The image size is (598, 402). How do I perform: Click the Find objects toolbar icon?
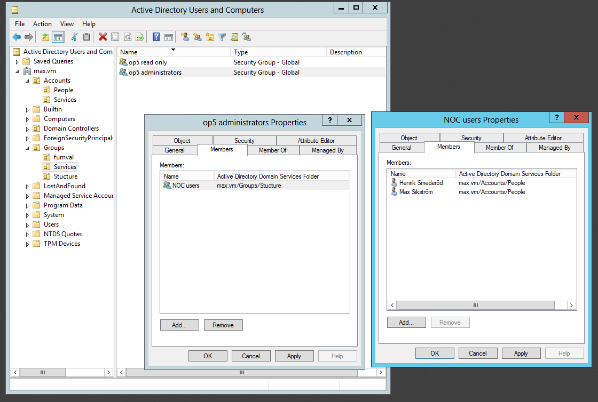[234, 37]
